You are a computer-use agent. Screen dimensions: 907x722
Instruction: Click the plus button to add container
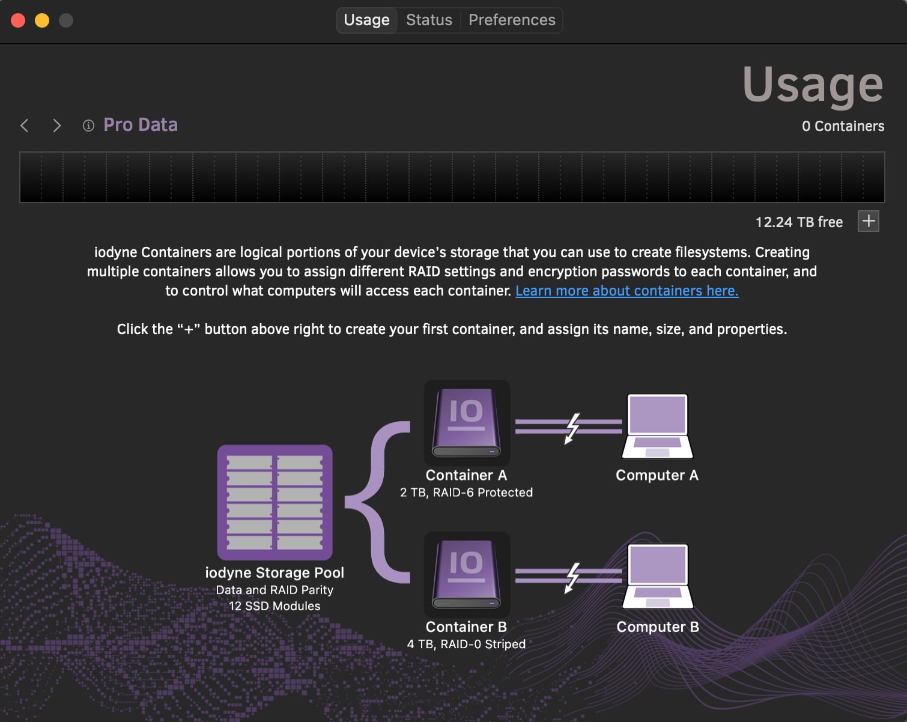point(868,221)
